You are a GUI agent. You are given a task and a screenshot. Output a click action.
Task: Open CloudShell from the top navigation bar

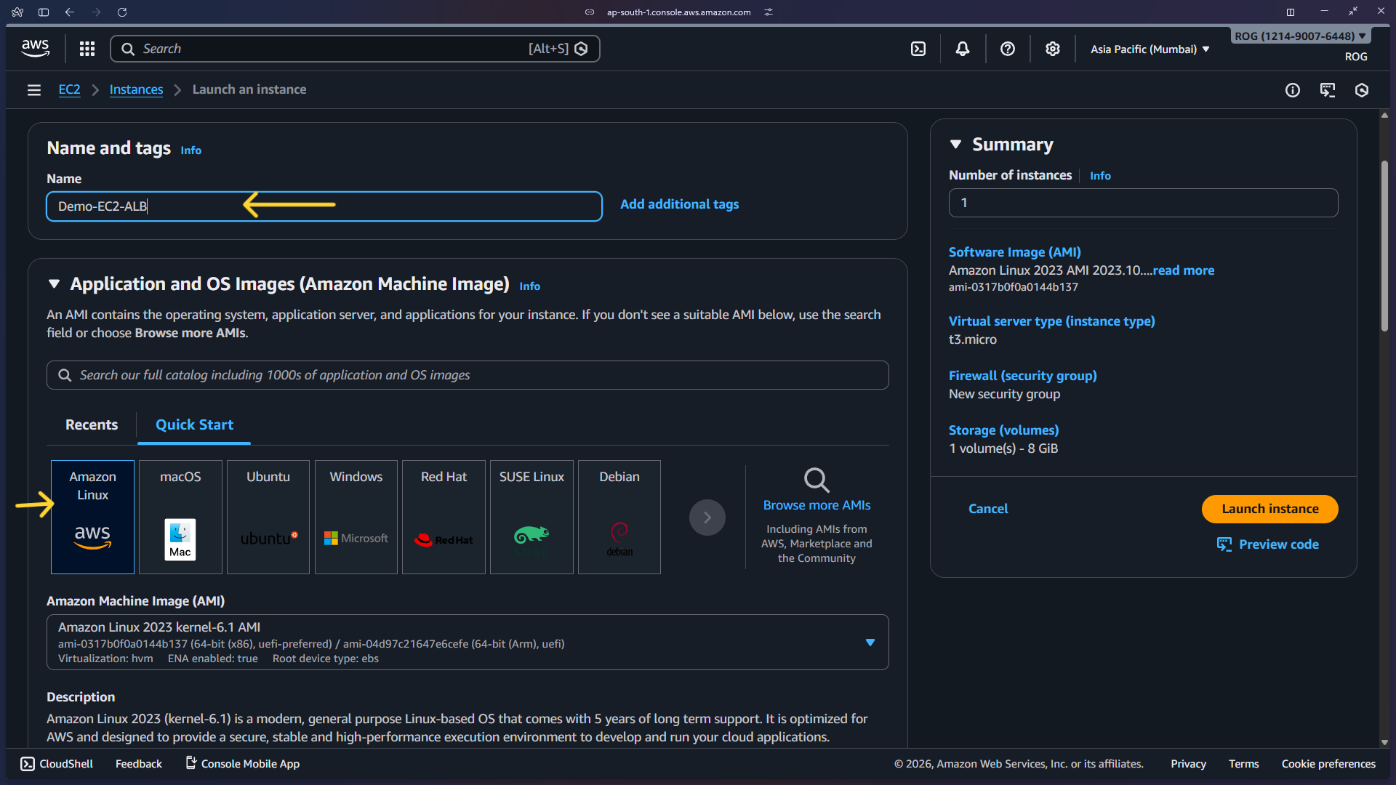click(x=919, y=49)
